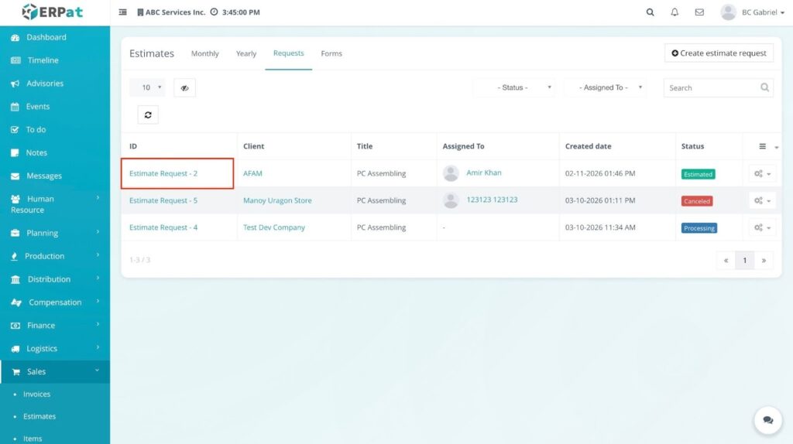Open Dashboard from the sidebar
The width and height of the screenshot is (793, 444).
pyautogui.click(x=46, y=37)
